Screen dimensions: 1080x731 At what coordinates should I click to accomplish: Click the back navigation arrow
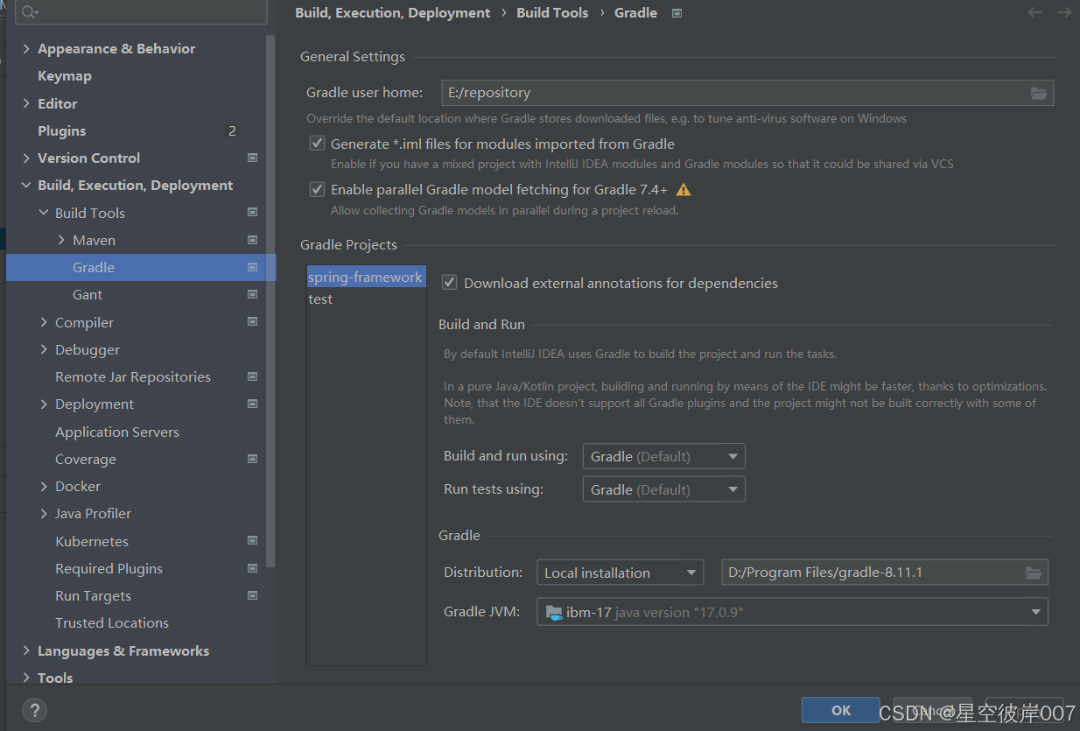(x=1034, y=12)
